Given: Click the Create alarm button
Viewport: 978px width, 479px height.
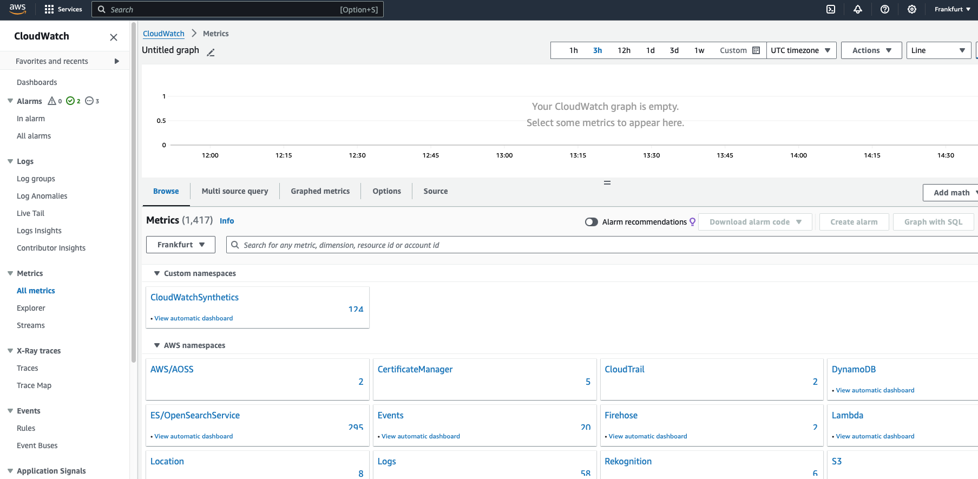Looking at the screenshot, I should point(854,222).
